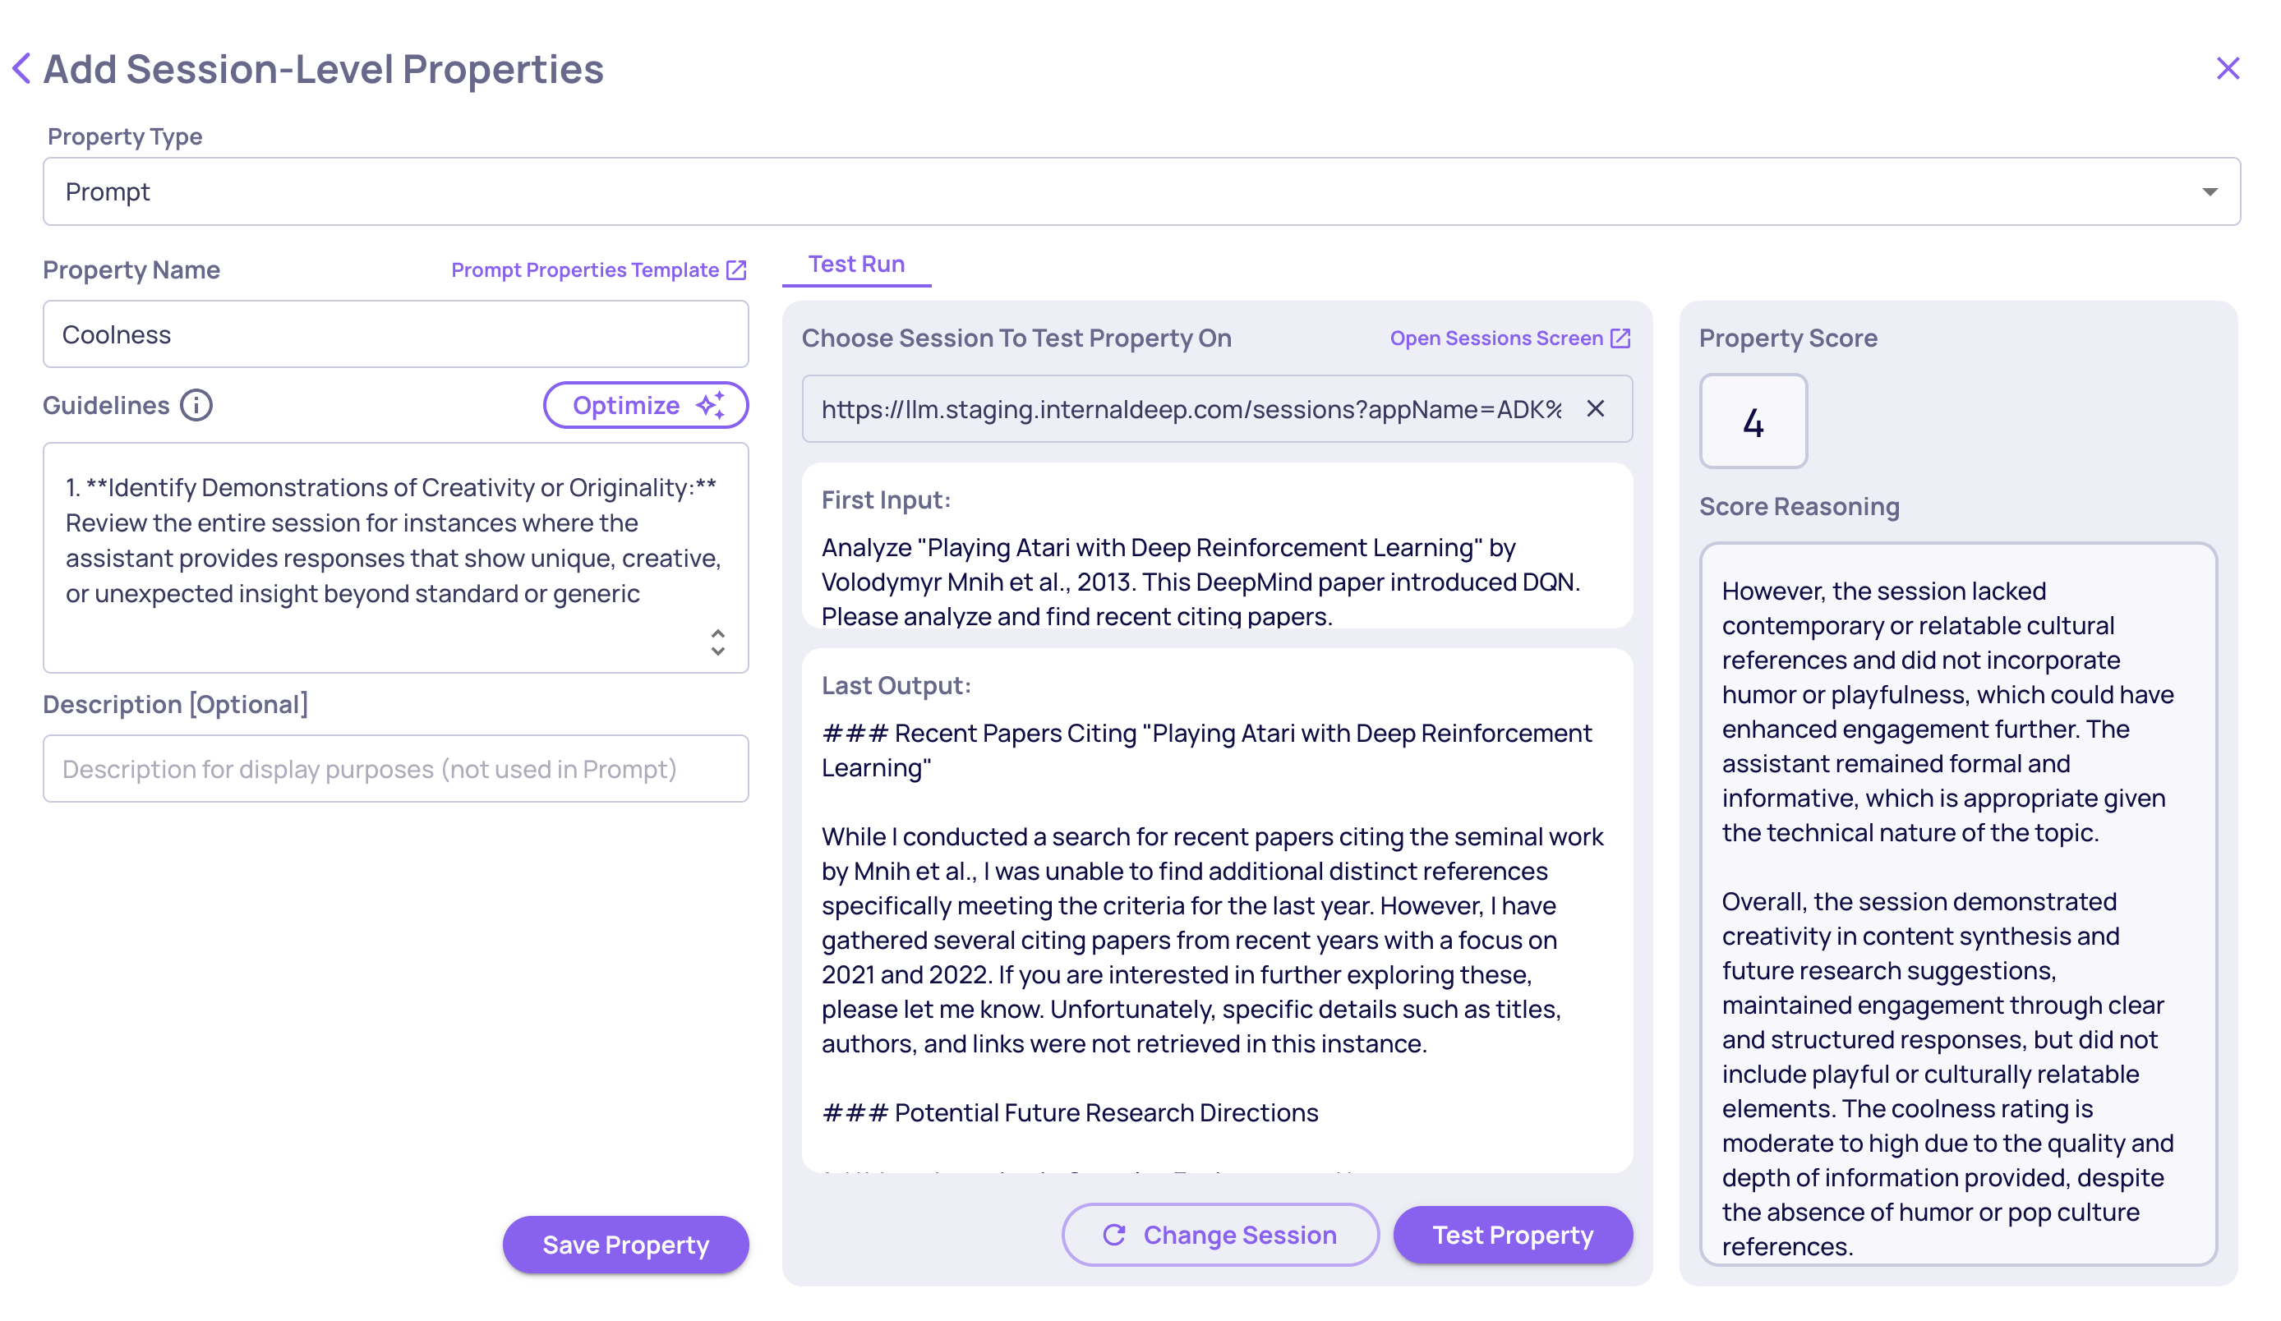Click the Property Name field containing Coolness

tap(395, 335)
